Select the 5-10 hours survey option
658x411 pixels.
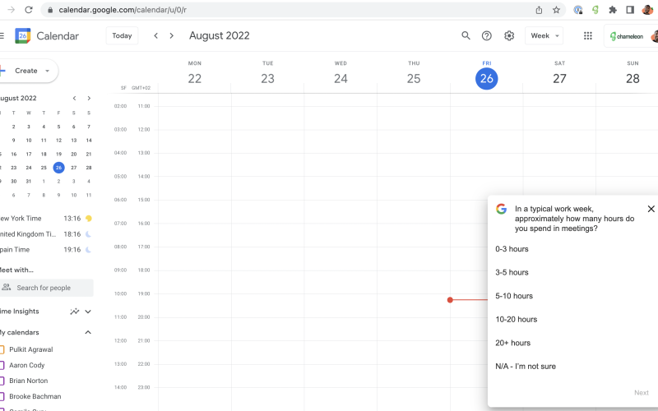tap(514, 296)
